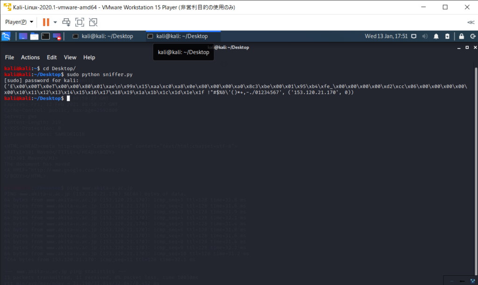
Task: Click the screen recorder icon in Kali panel
Action: (x=56, y=36)
